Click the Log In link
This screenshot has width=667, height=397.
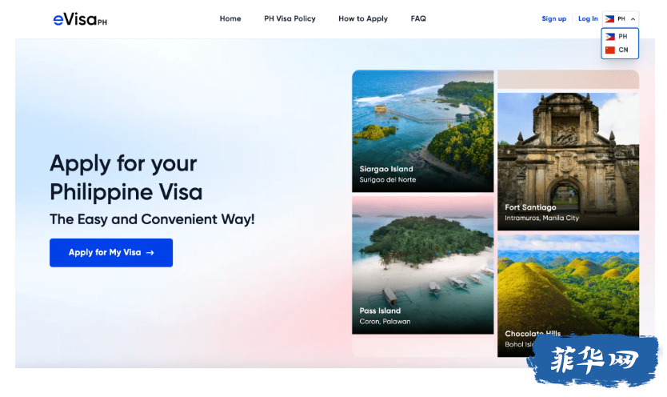pyautogui.click(x=588, y=18)
